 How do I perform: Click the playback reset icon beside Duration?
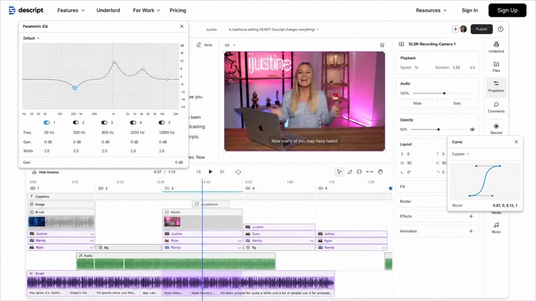(472, 68)
